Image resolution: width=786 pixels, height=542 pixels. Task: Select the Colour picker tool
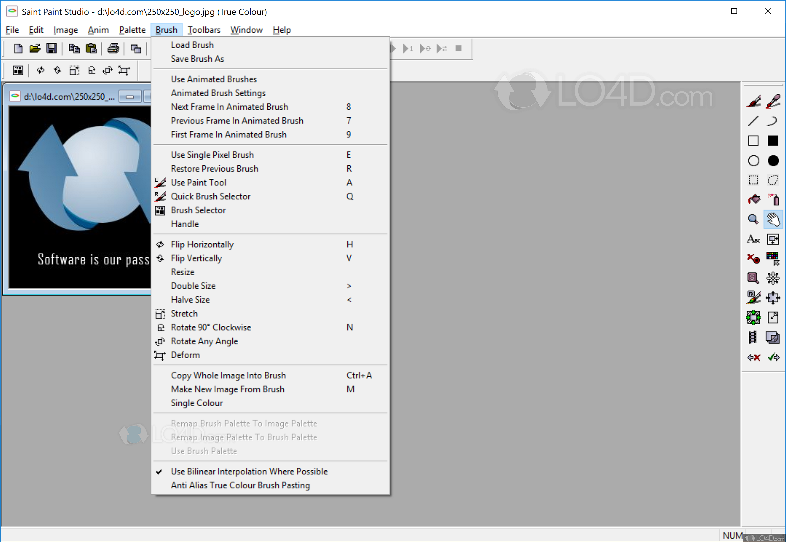[x=773, y=100]
